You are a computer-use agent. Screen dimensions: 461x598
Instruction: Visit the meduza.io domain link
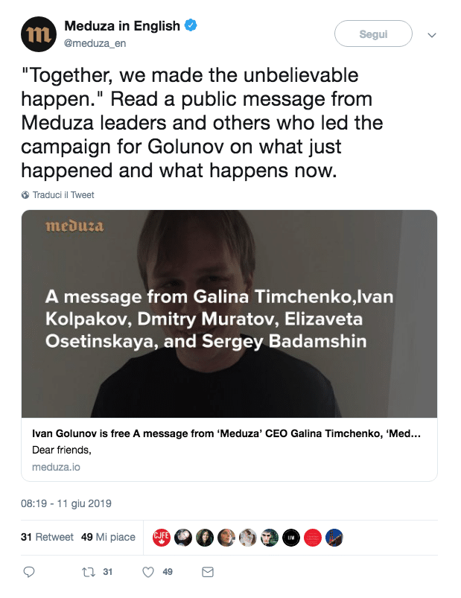[x=56, y=467]
